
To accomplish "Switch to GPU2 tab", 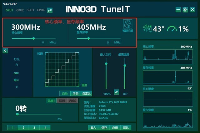I will pyautogui.click(x=20, y=10).
